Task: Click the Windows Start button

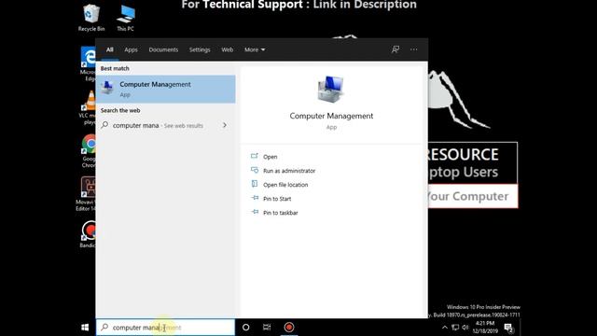Action: (x=85, y=328)
